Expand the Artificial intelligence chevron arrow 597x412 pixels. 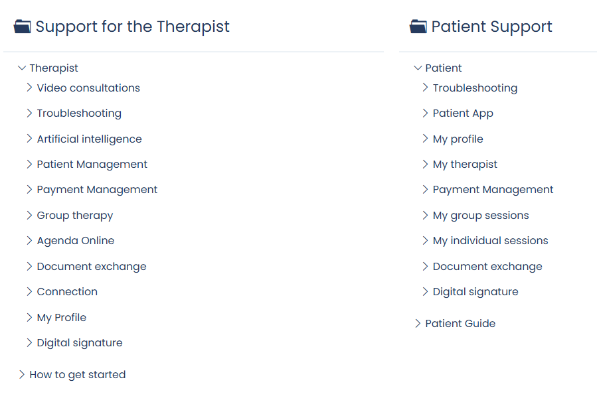[29, 139]
